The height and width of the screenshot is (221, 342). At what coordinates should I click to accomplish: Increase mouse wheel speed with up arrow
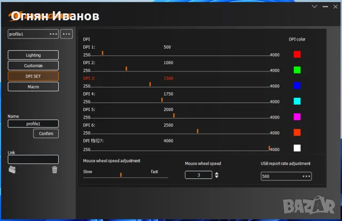tap(216, 173)
